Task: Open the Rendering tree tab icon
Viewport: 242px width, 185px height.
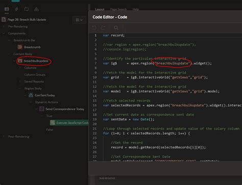Action: (x=7, y=9)
